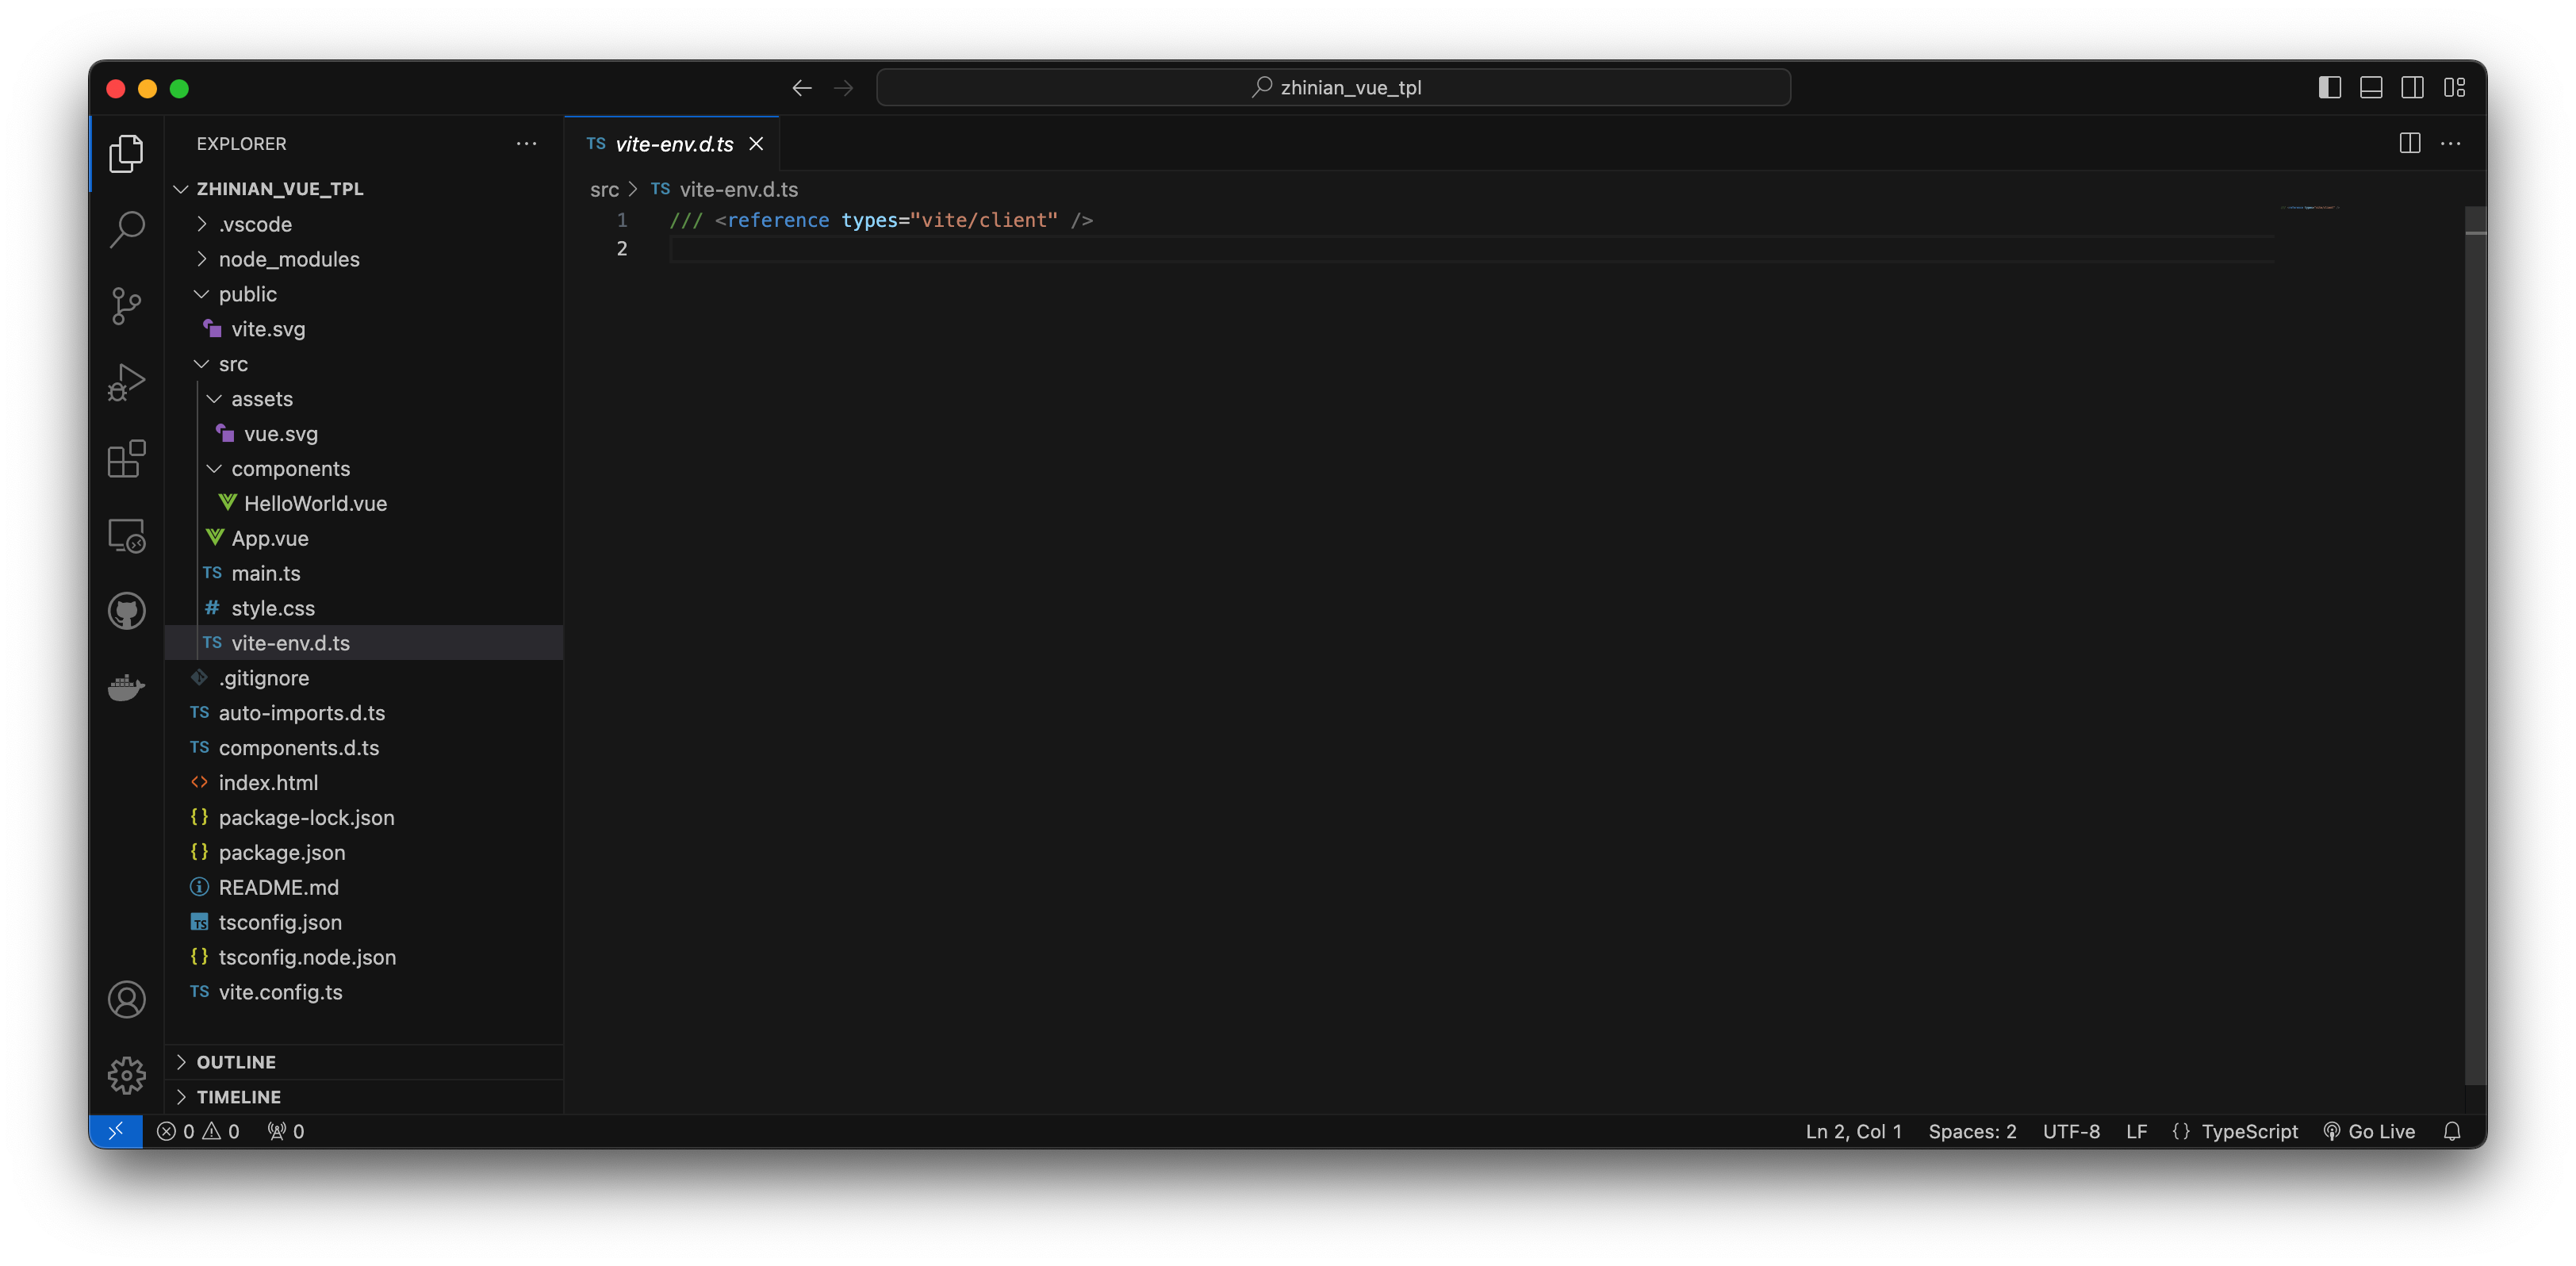Go to line via Ln 2, Col 1
This screenshot has height=1266, width=2576.
click(x=1853, y=1131)
